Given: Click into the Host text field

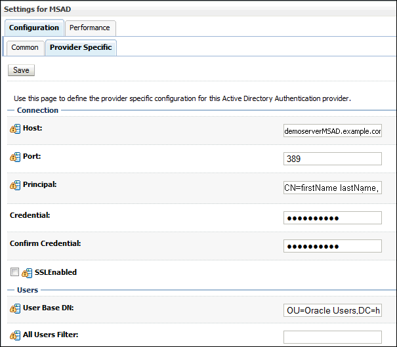Looking at the screenshot, I should coord(333,131).
